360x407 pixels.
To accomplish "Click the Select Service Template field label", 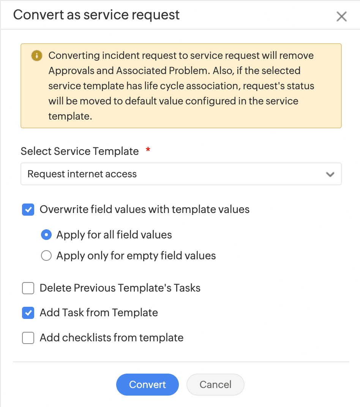I will click(80, 151).
